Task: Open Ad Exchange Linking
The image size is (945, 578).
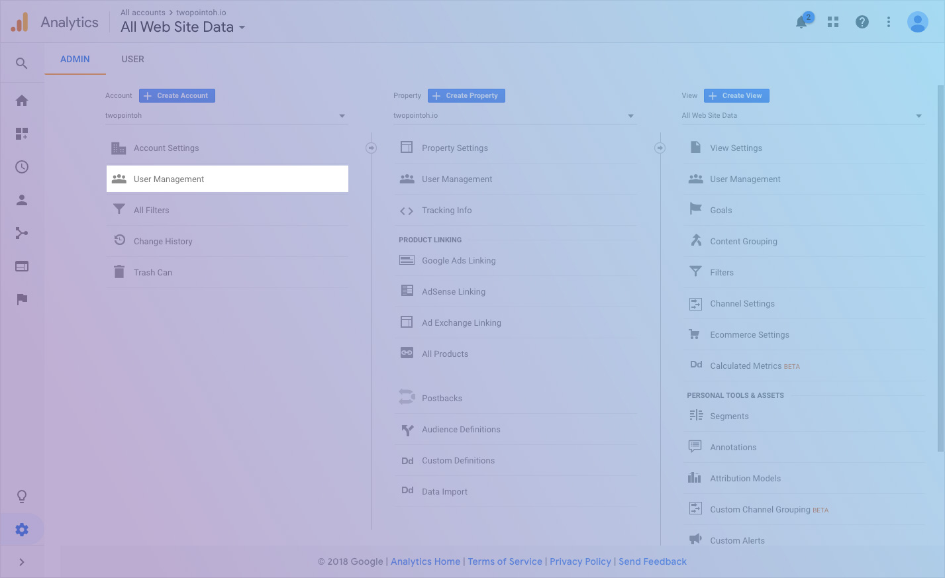Action: 515,322
